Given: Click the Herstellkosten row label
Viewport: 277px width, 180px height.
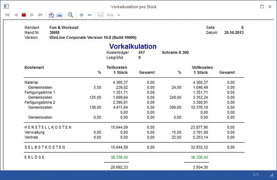Looking at the screenshot, I should 48,127.
